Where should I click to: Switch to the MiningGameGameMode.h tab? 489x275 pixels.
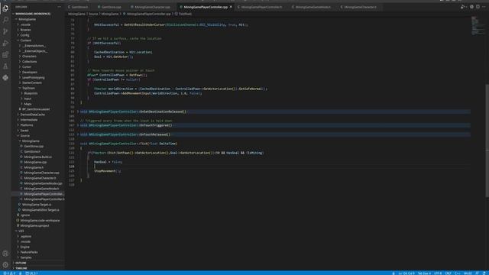pyautogui.click(x=313, y=7)
